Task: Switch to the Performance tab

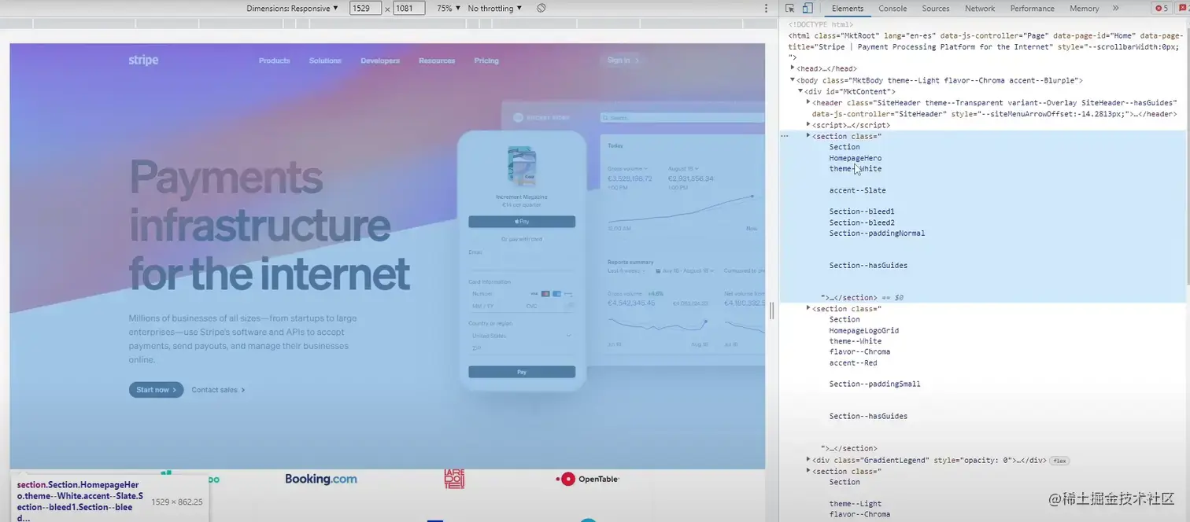Action: click(x=1032, y=8)
